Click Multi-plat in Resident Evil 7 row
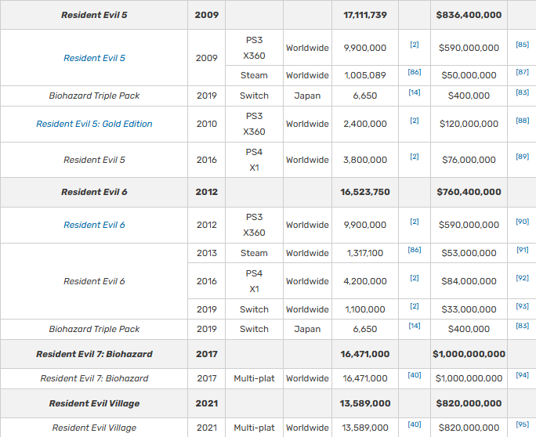 tap(254, 378)
